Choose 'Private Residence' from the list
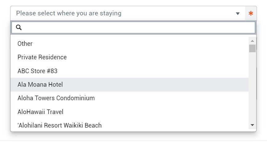 click(42, 57)
